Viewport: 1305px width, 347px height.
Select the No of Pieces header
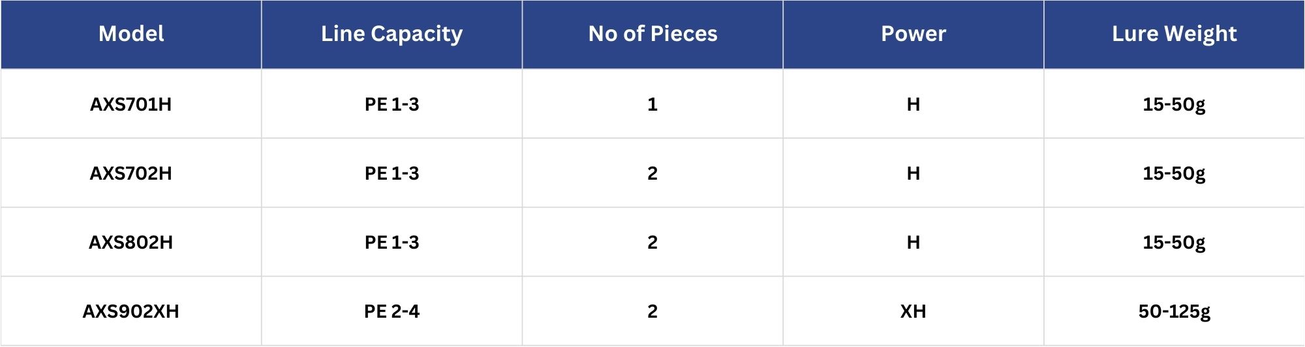(x=652, y=34)
